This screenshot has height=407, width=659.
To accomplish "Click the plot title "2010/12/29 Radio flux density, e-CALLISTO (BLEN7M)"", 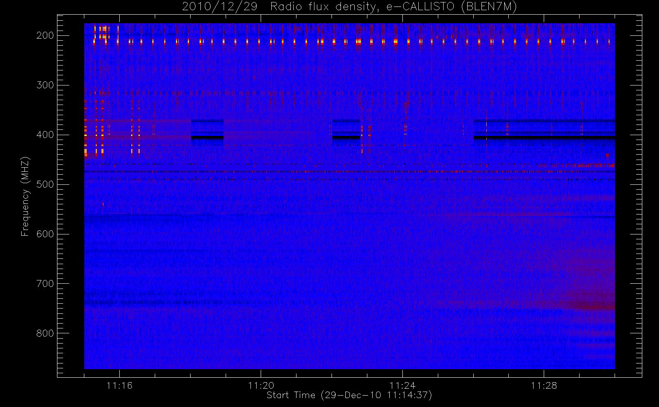I will [349, 7].
